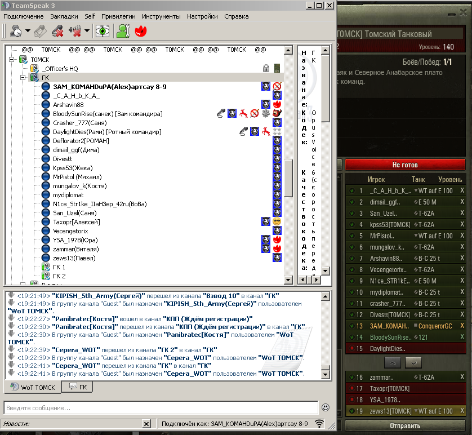472x435 pixels.
Task: Open the Подключение menu
Action: 24,16
